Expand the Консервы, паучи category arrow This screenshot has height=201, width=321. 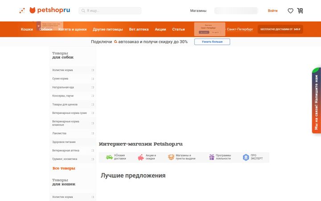[x=93, y=96]
